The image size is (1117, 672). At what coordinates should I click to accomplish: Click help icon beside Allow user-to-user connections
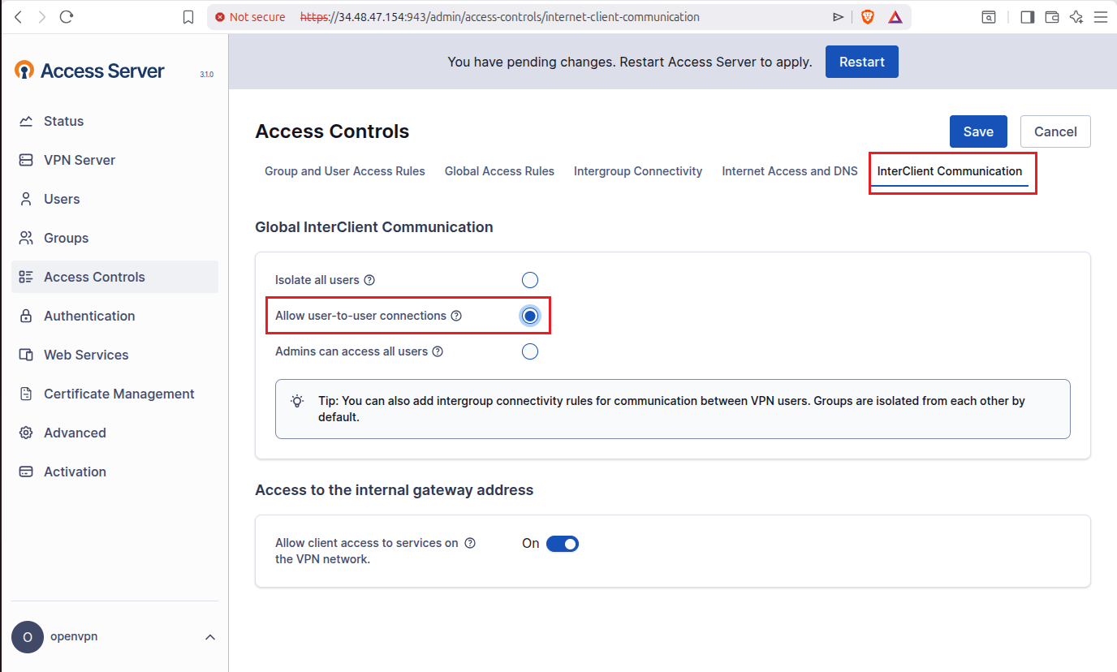(x=456, y=316)
